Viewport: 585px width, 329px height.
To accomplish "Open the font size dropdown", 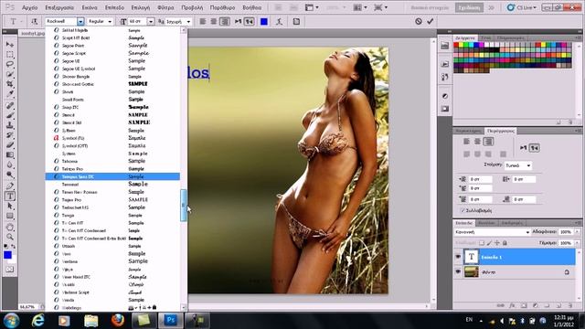I will 151,22.
